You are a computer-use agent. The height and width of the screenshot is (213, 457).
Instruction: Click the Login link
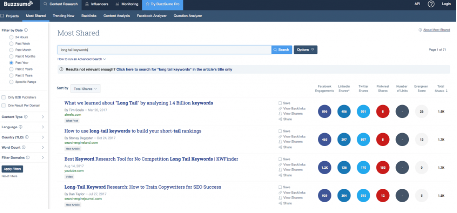coord(446,4)
